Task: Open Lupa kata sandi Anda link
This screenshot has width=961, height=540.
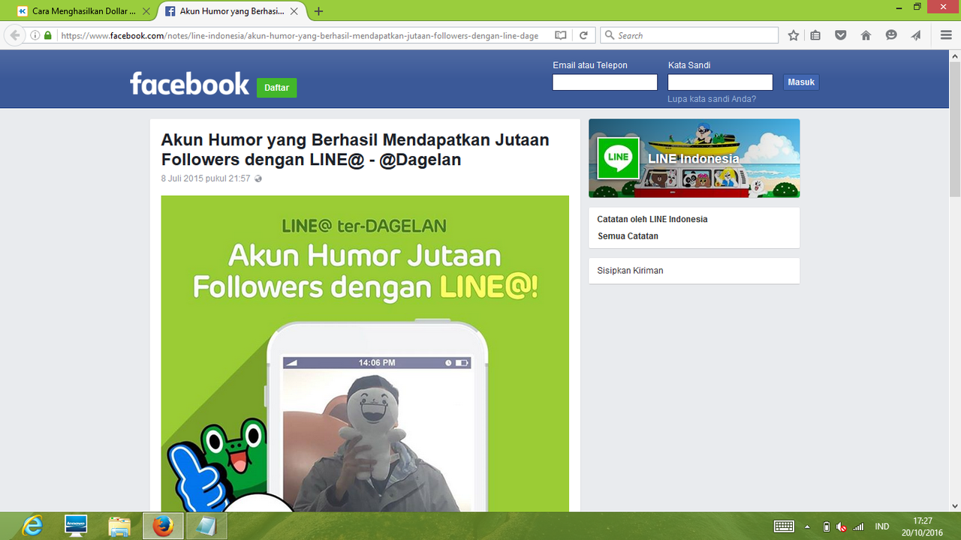Action: (x=712, y=99)
